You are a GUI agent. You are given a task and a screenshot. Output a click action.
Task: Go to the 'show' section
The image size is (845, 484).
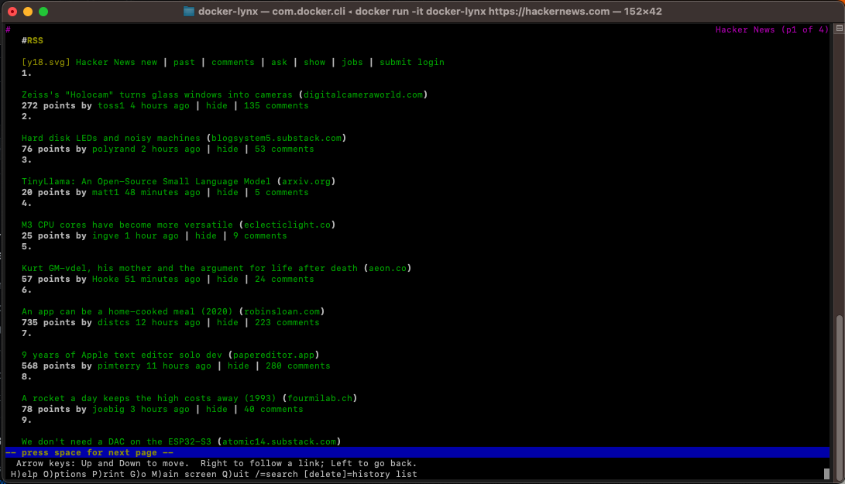pyautogui.click(x=314, y=62)
